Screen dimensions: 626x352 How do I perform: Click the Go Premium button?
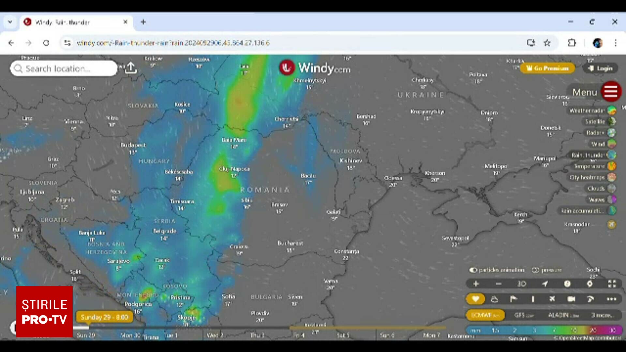547,68
